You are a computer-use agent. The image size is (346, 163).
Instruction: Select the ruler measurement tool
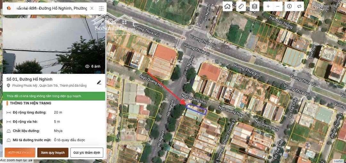coord(241,6)
